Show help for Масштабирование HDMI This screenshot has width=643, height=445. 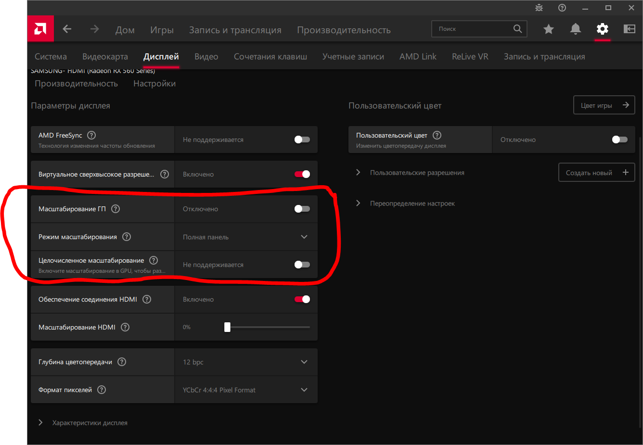[x=125, y=327]
